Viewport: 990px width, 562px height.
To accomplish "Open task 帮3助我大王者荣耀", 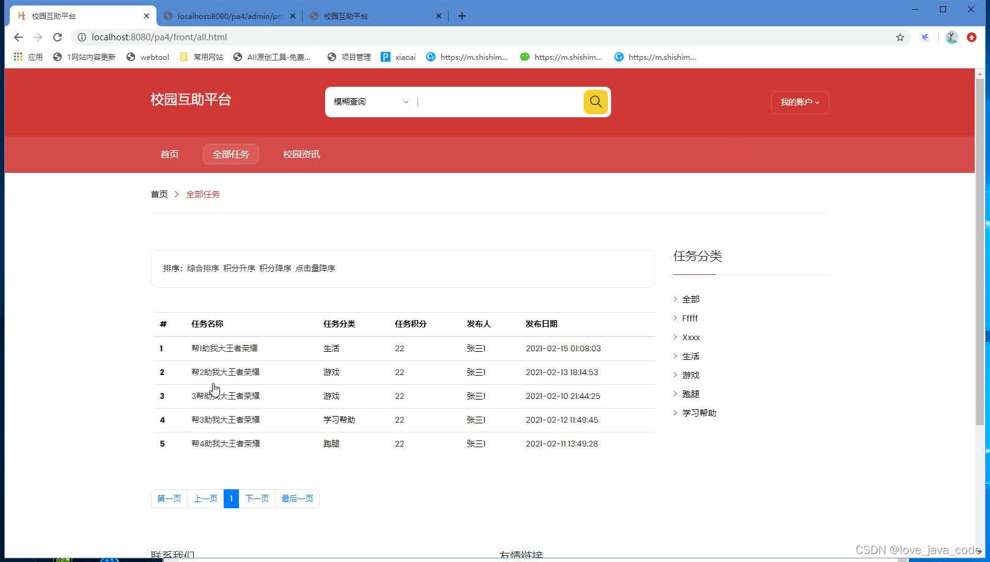I will (x=226, y=420).
